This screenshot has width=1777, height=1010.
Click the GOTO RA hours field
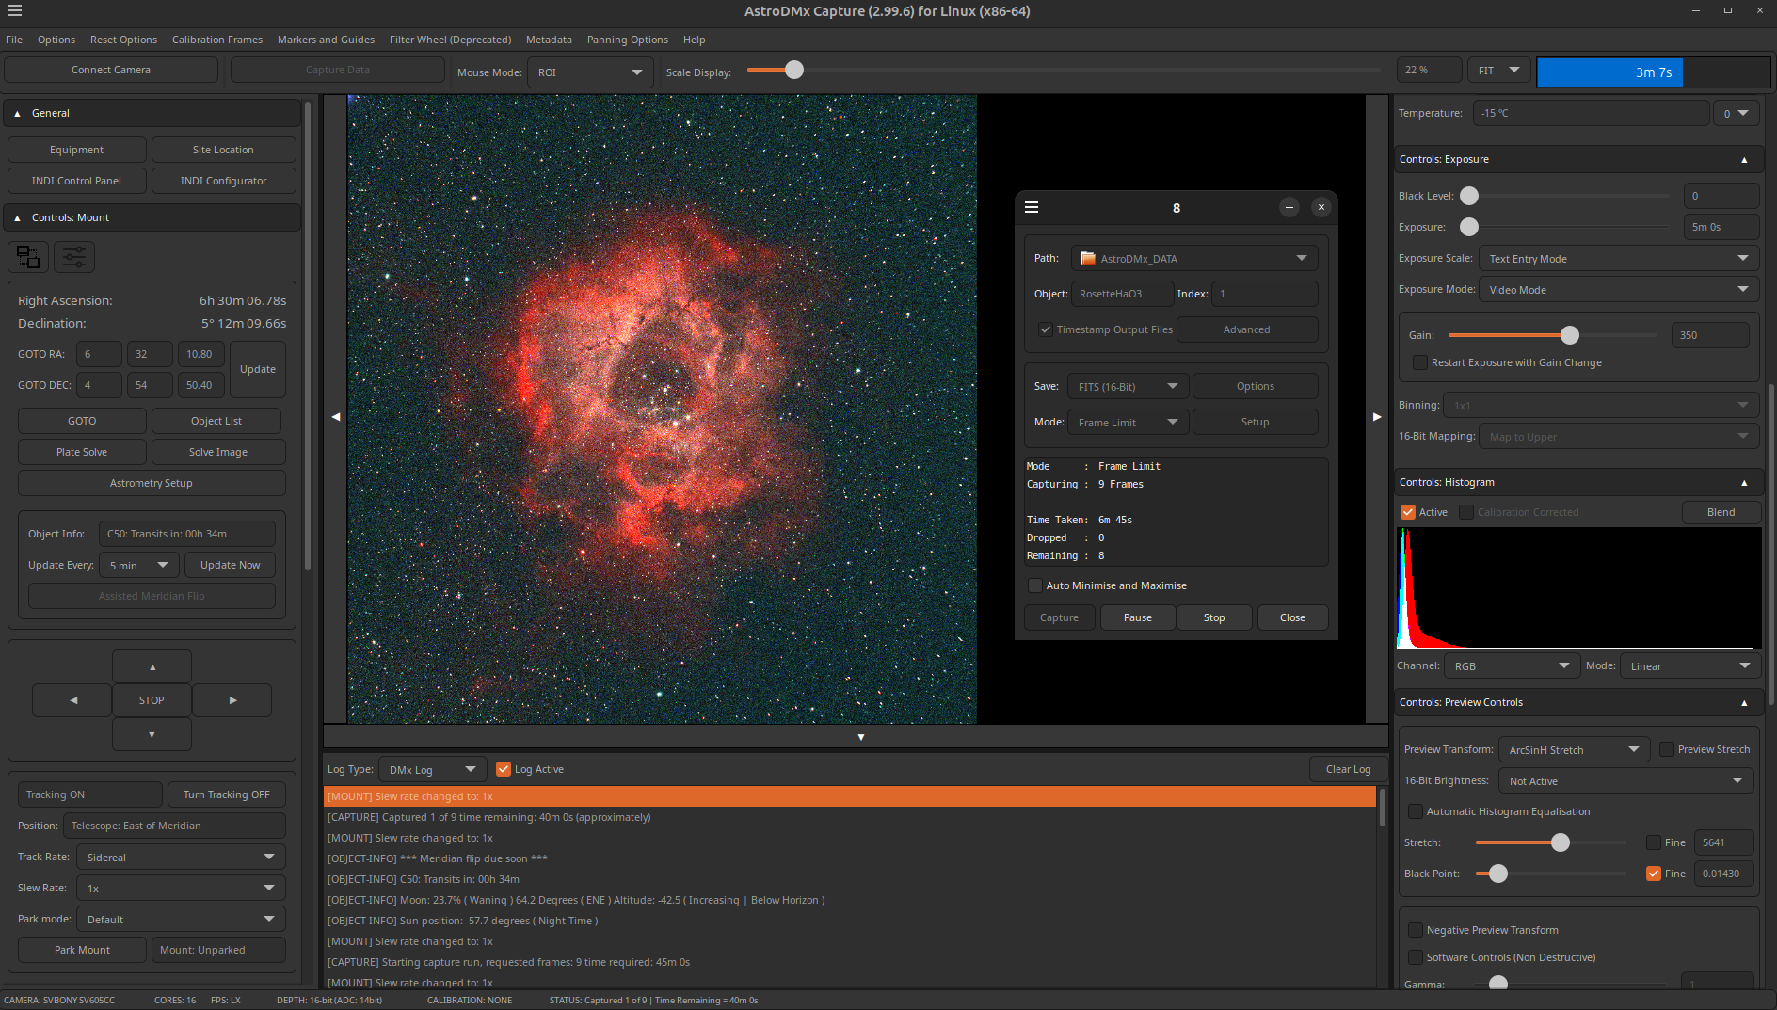100,354
